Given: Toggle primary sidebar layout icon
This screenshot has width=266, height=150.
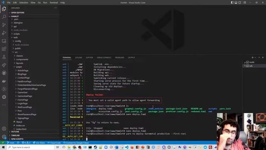Looking at the screenshot, I should tap(232, 2).
